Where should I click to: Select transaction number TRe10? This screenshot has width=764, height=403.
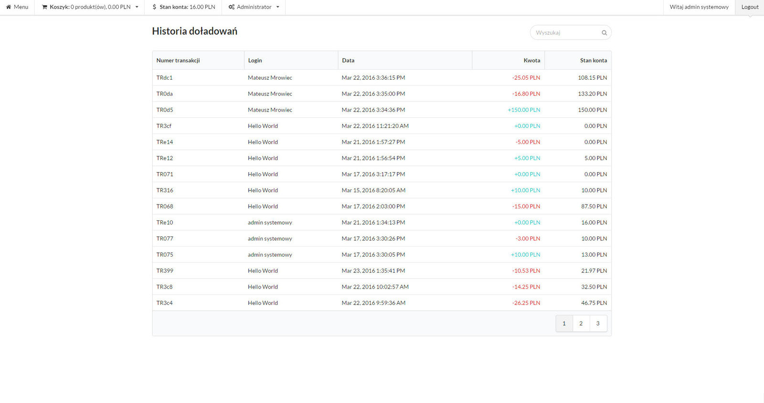[x=165, y=223]
